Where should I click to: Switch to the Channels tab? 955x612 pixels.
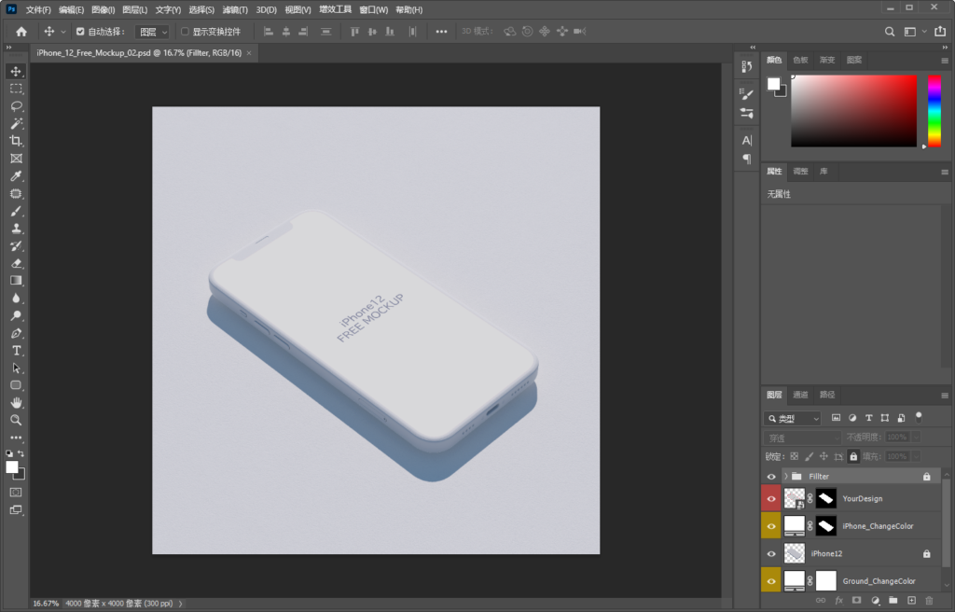click(800, 395)
